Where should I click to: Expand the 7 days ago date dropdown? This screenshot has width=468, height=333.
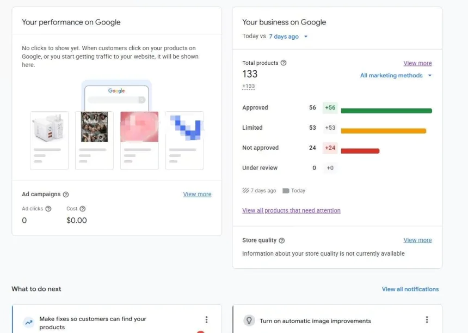[x=288, y=37]
